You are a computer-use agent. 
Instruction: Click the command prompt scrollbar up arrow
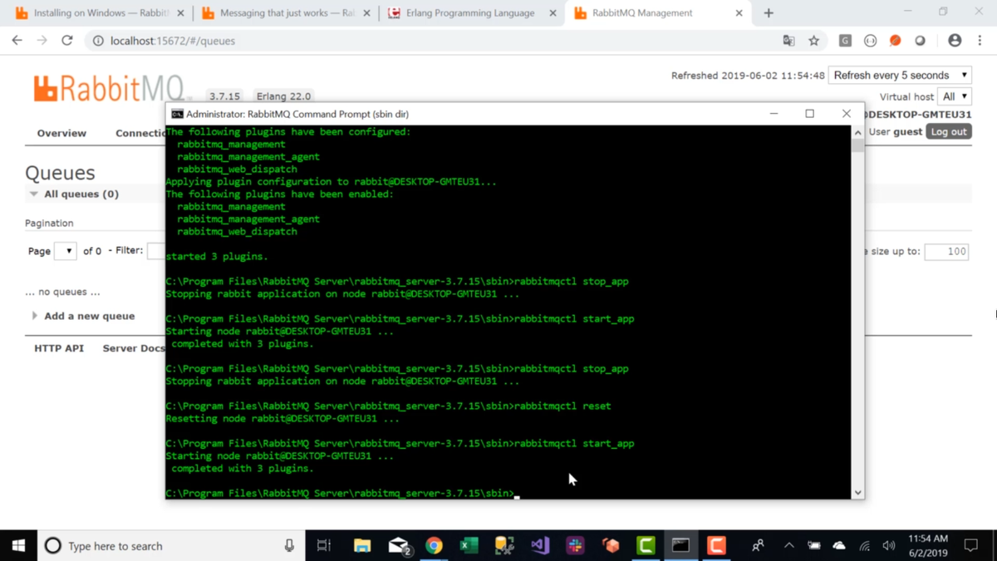coord(857,132)
